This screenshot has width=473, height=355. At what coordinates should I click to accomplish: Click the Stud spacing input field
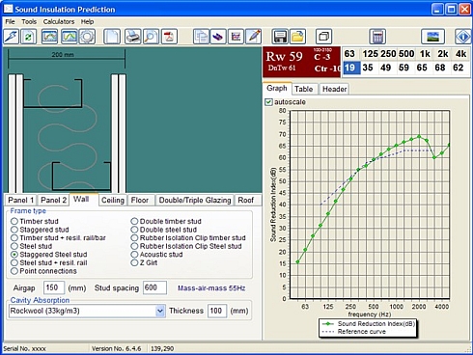click(154, 287)
